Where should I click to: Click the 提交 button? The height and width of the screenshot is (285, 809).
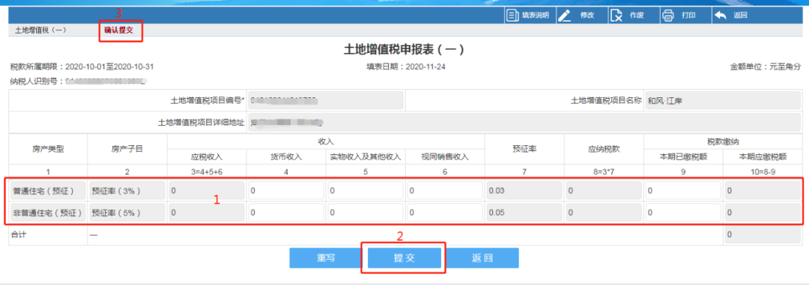pyautogui.click(x=404, y=258)
